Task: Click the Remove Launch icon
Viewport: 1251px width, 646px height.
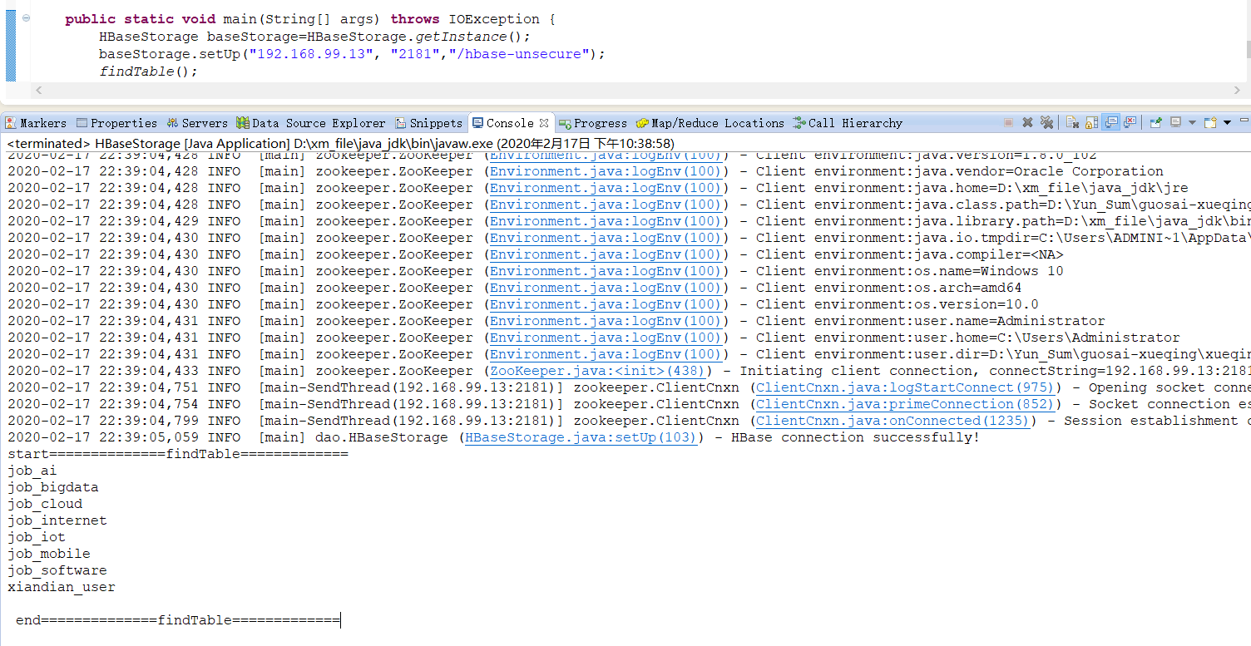Action: pyautogui.click(x=1028, y=121)
